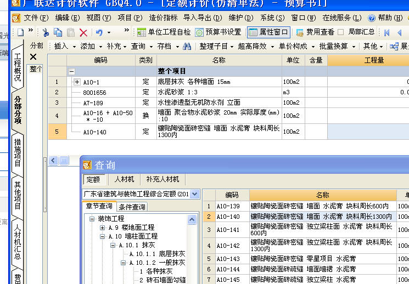The height and width of the screenshot is (284, 409).
Task: Open the 维护(D) menu
Action: point(241,18)
